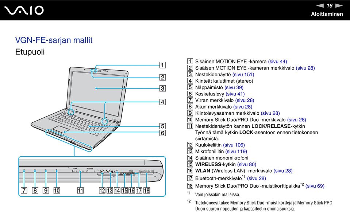
Task: Click callout number 18 below the front panel close-up
Action: 147,191
